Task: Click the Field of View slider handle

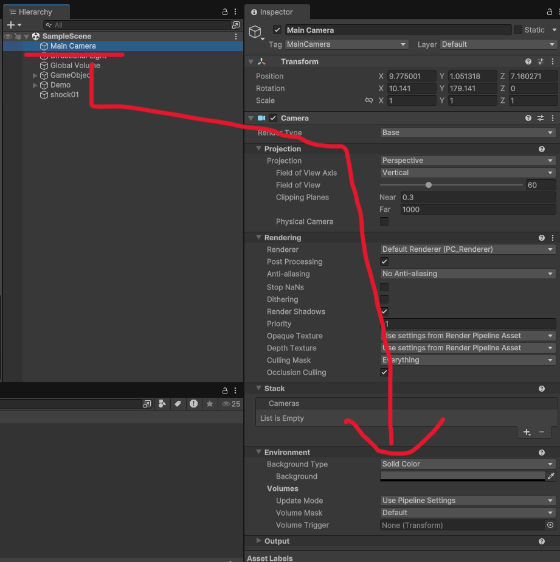Action: pyautogui.click(x=429, y=185)
